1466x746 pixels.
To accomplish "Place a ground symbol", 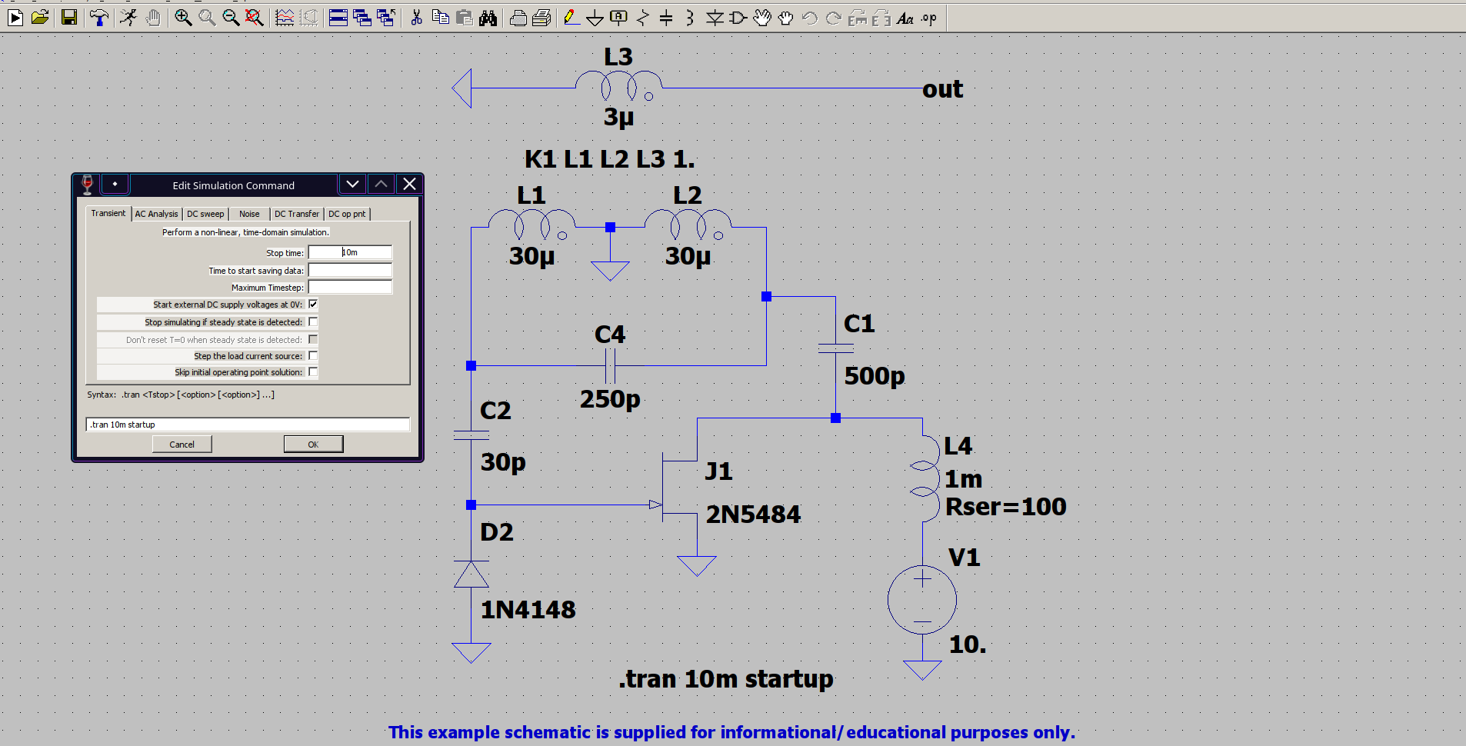I will pyautogui.click(x=595, y=18).
